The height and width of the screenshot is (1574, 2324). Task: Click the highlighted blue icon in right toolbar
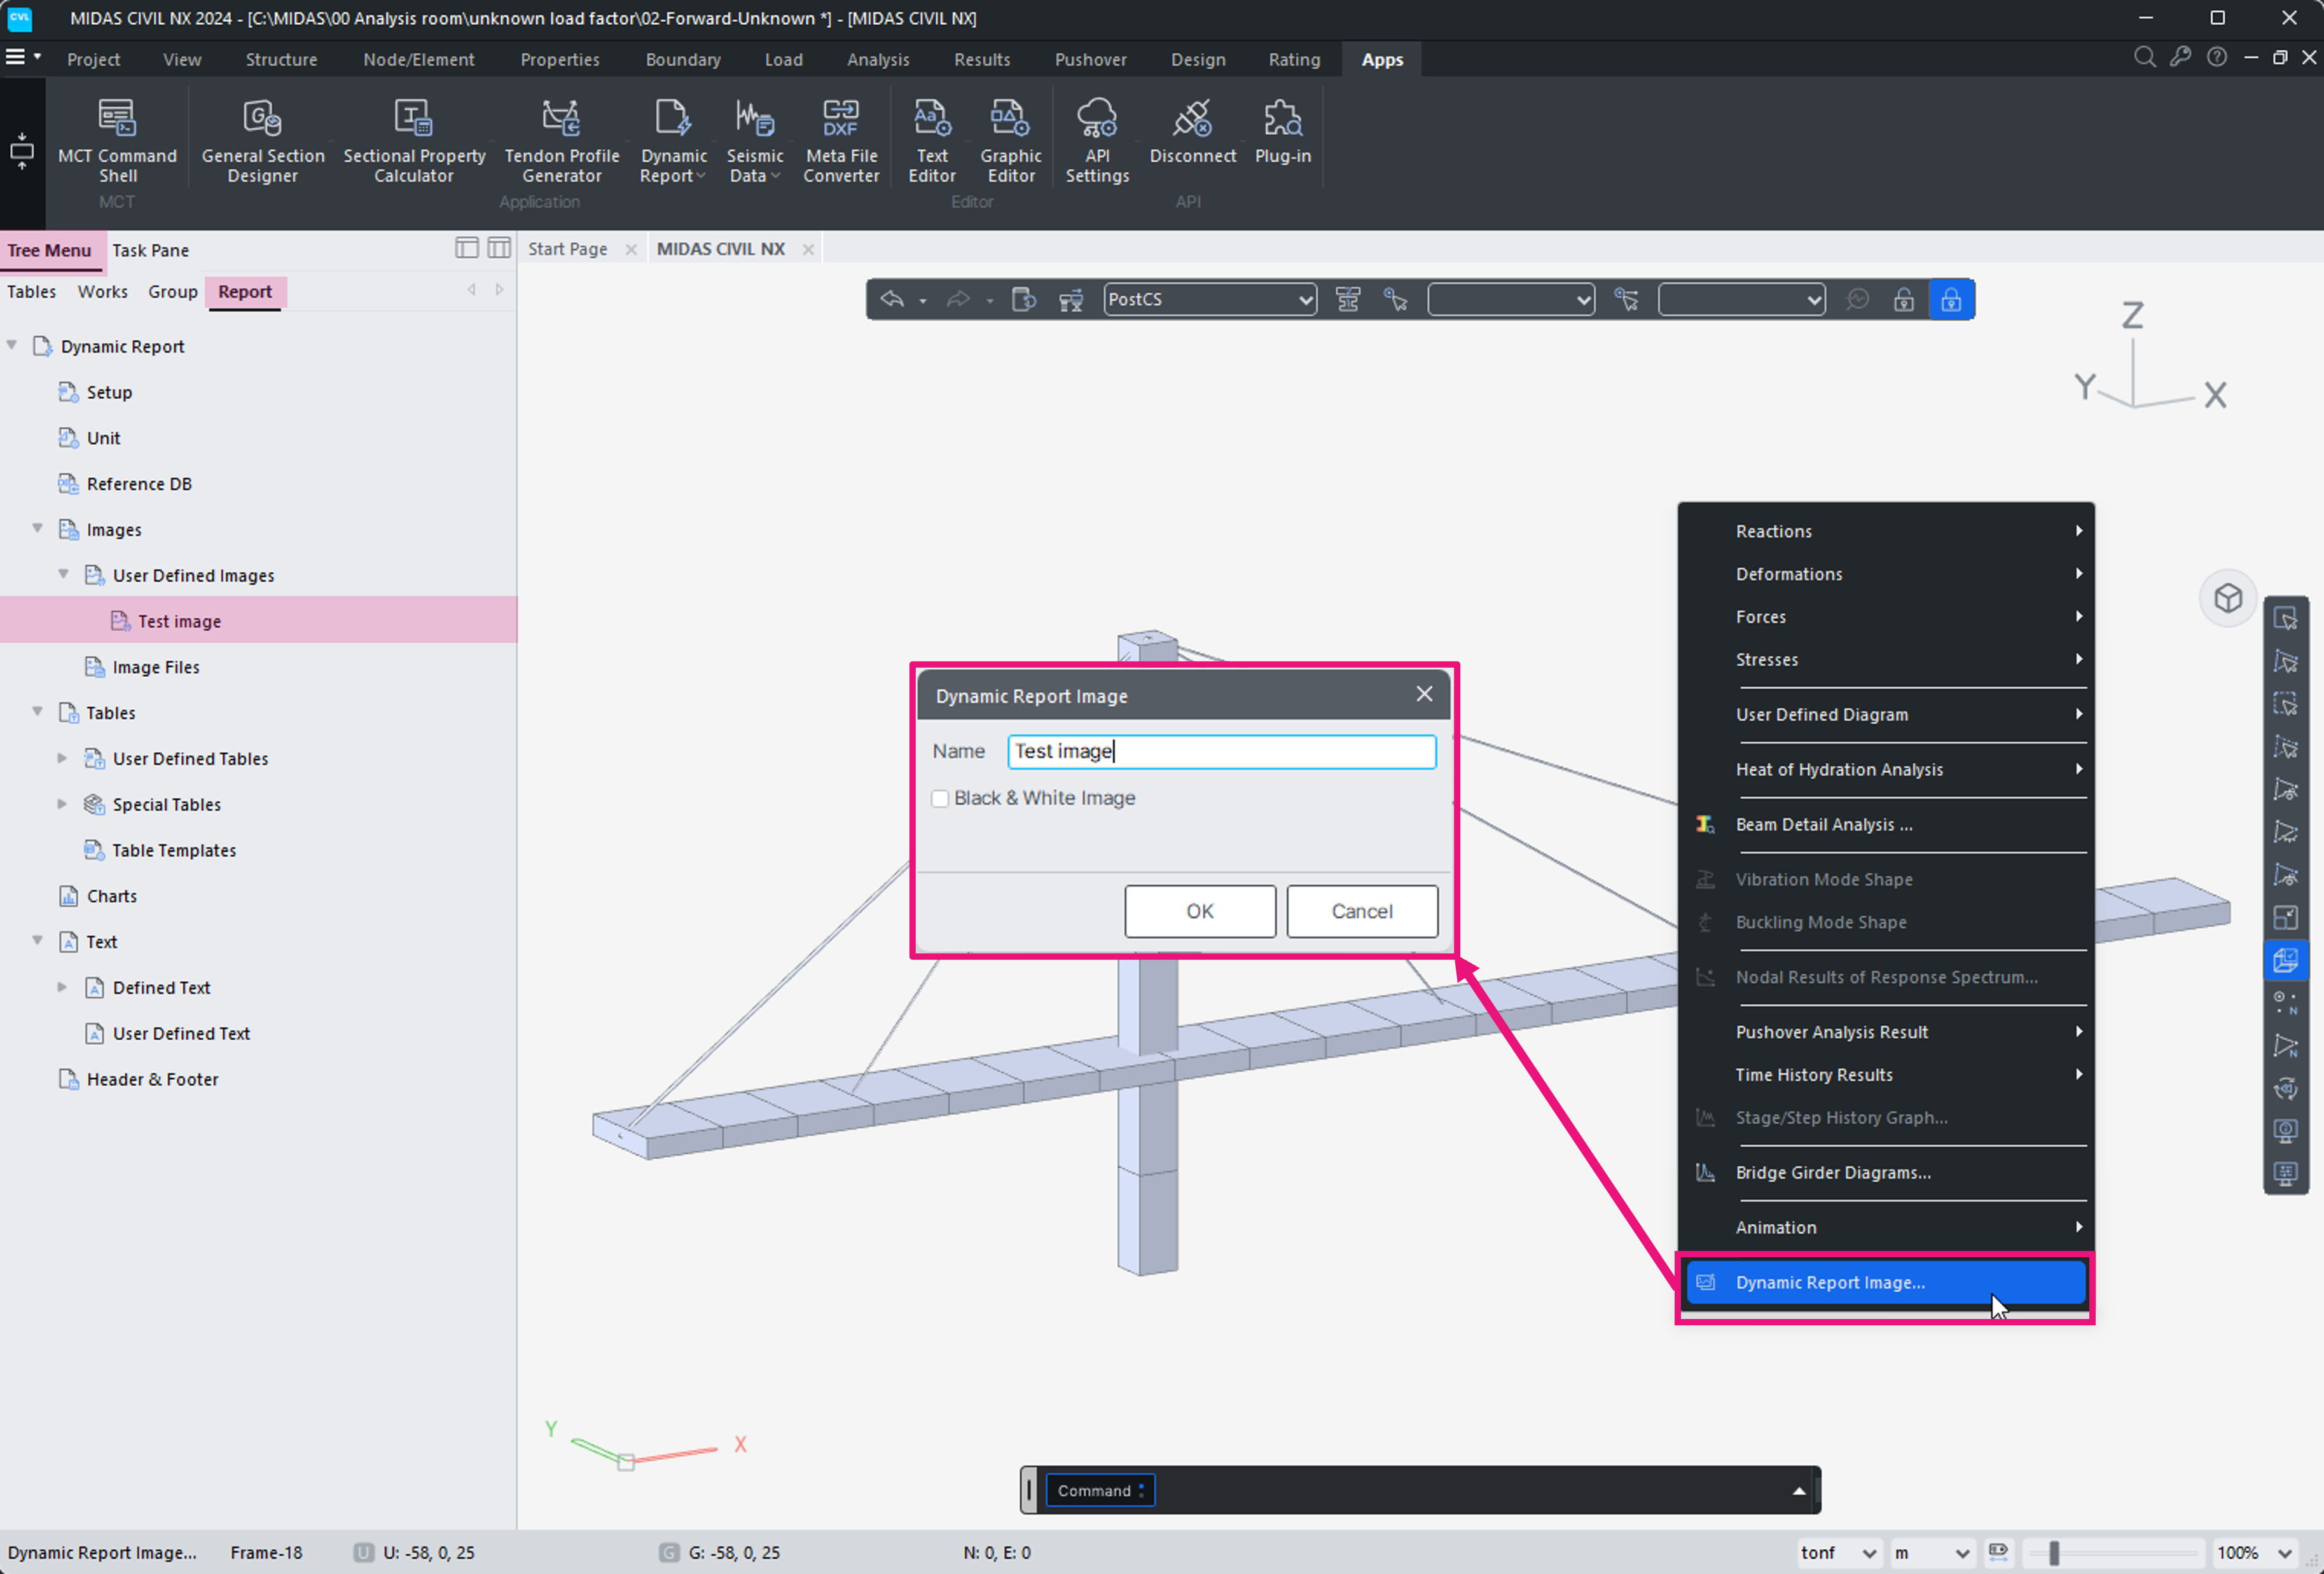[2285, 960]
